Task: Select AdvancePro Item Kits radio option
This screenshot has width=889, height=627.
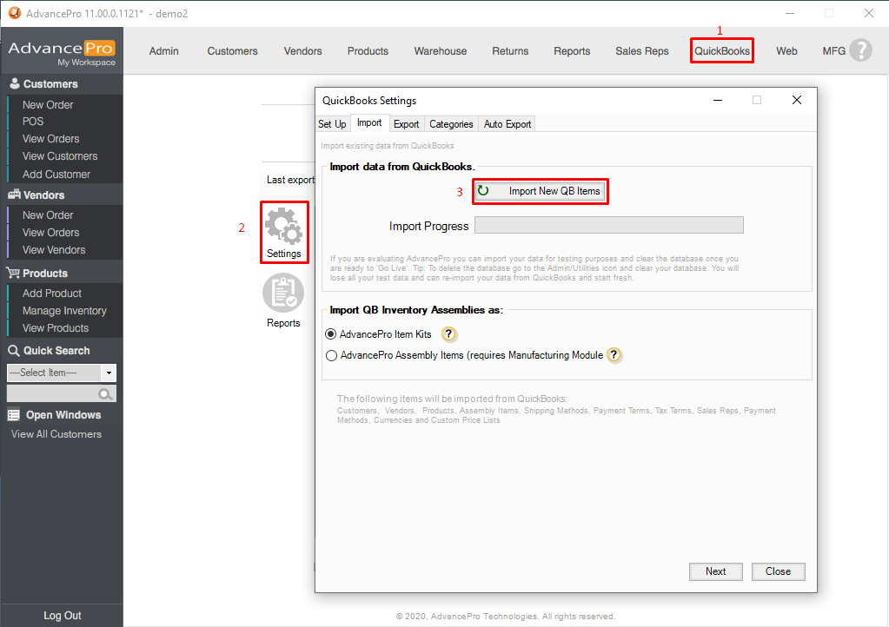Action: (331, 334)
